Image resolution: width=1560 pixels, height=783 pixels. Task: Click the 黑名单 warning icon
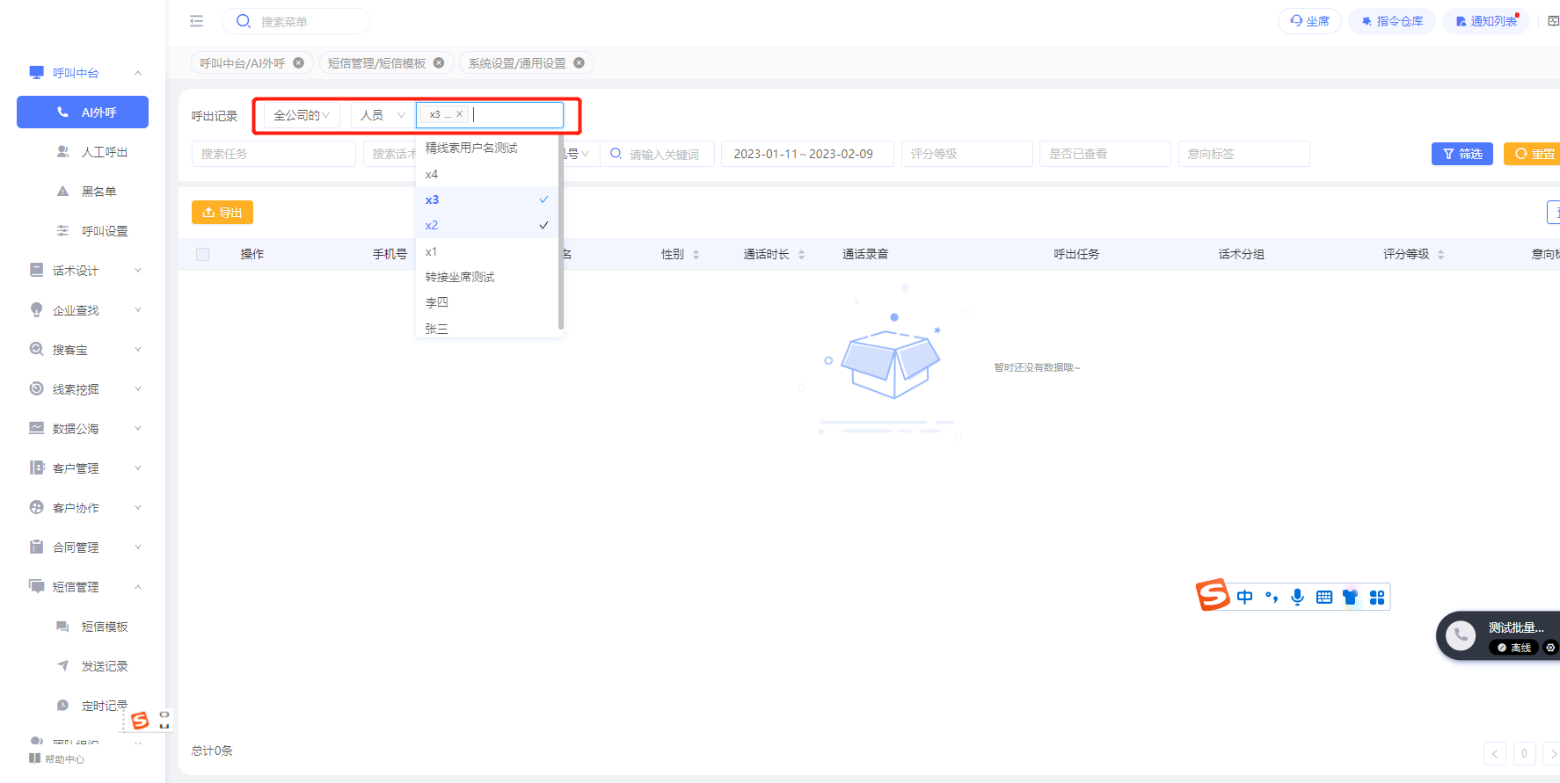click(x=62, y=192)
